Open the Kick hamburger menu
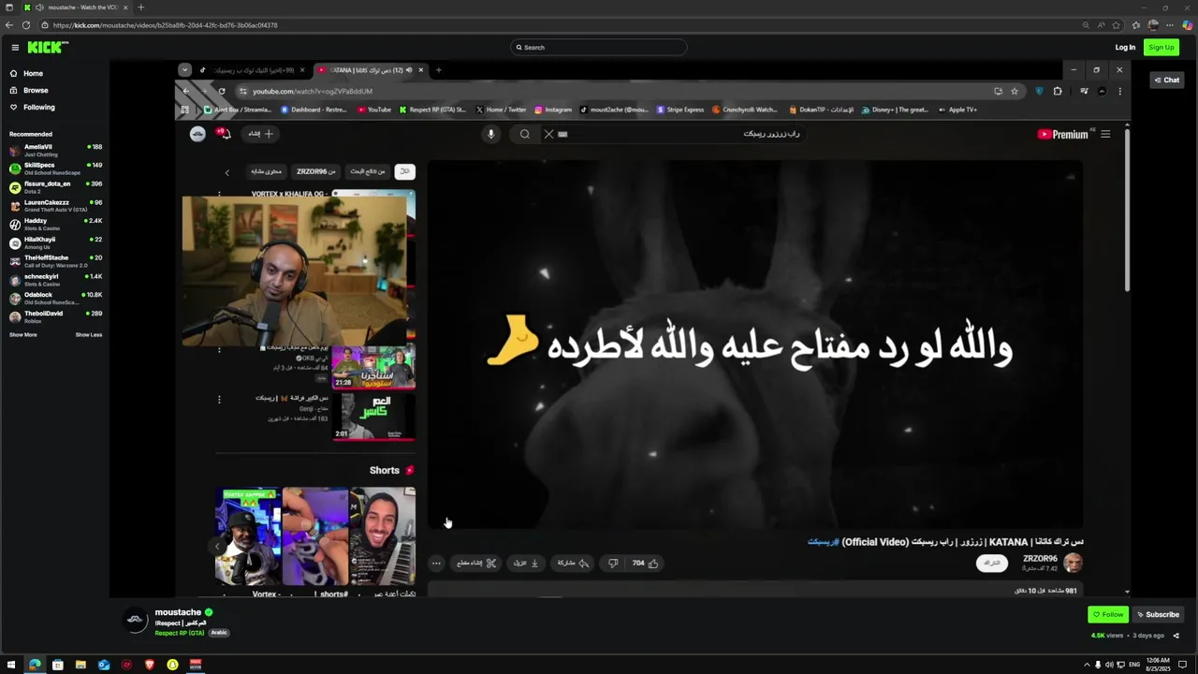The width and height of the screenshot is (1198, 674). [x=15, y=47]
